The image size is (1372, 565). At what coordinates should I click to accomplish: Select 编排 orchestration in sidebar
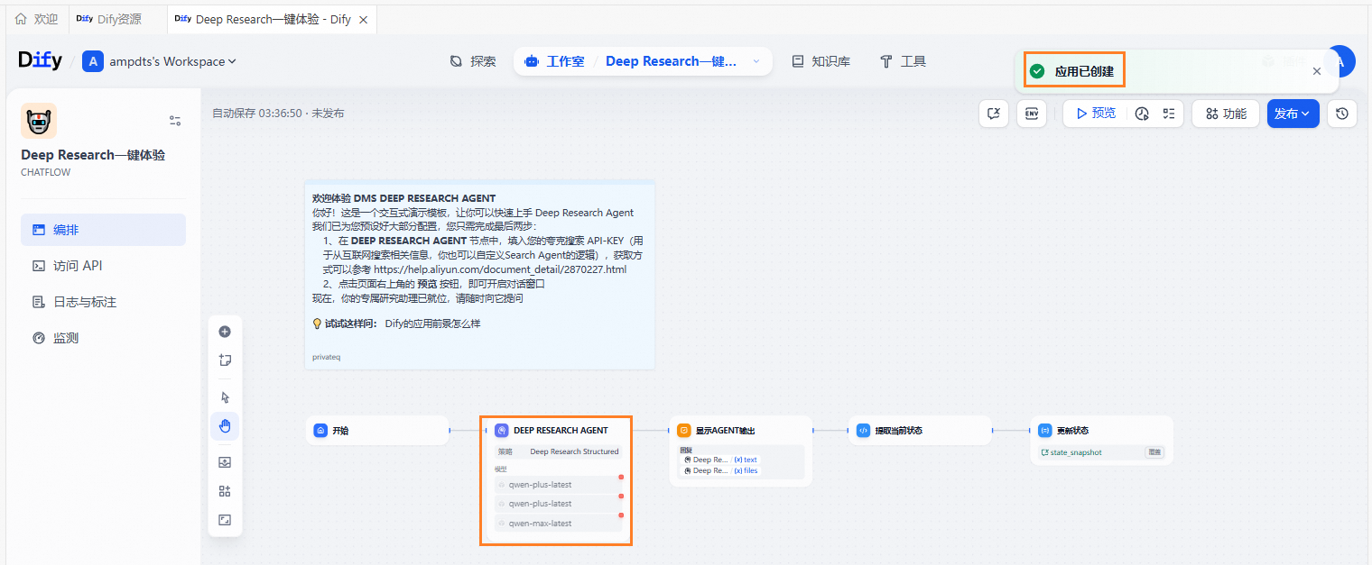(103, 230)
